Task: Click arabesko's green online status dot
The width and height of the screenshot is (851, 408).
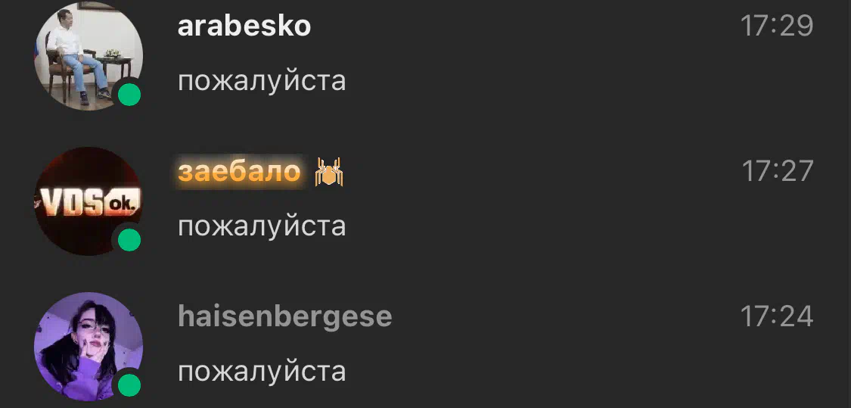Action: (x=129, y=95)
